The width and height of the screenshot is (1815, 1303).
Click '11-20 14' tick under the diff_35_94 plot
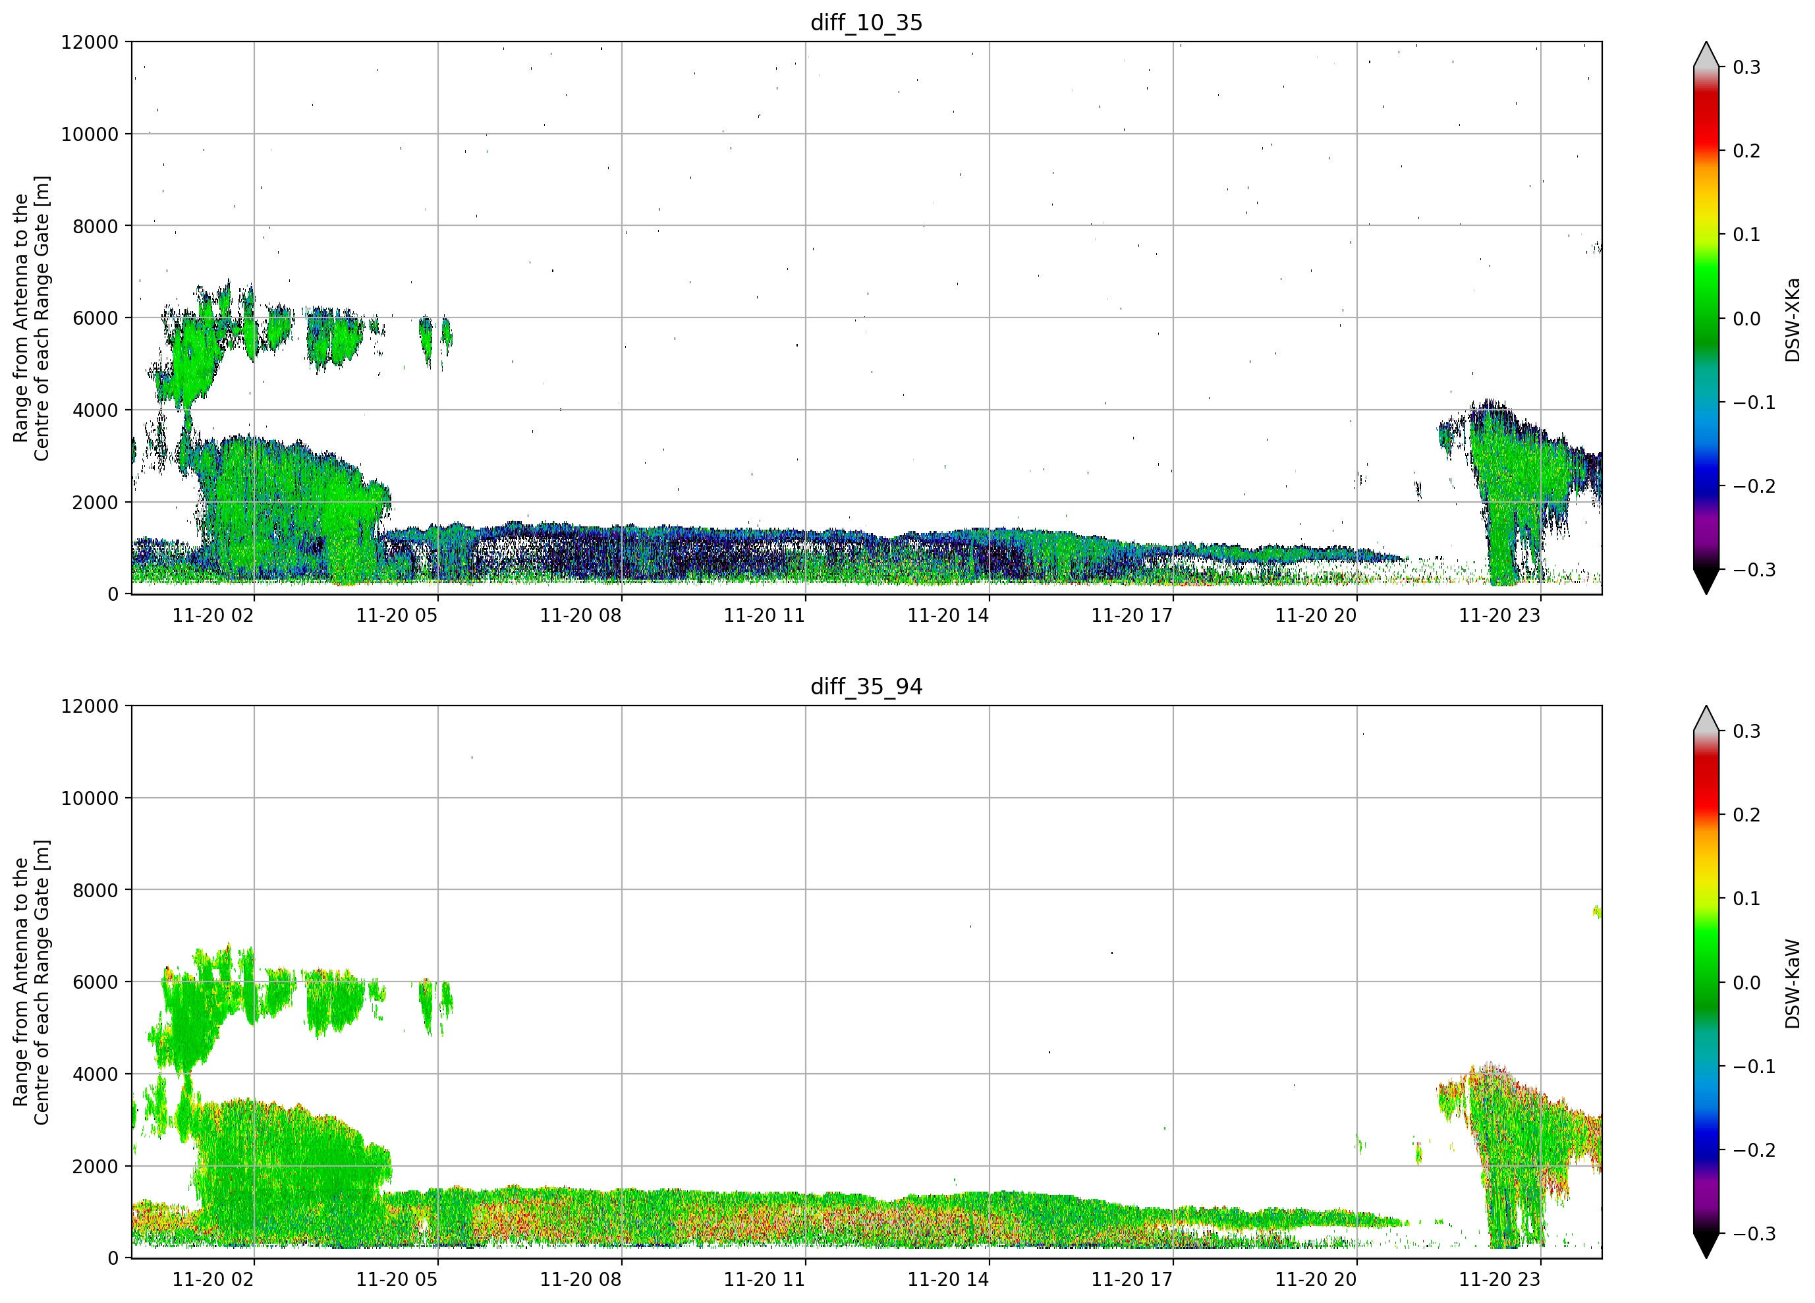click(x=948, y=1280)
